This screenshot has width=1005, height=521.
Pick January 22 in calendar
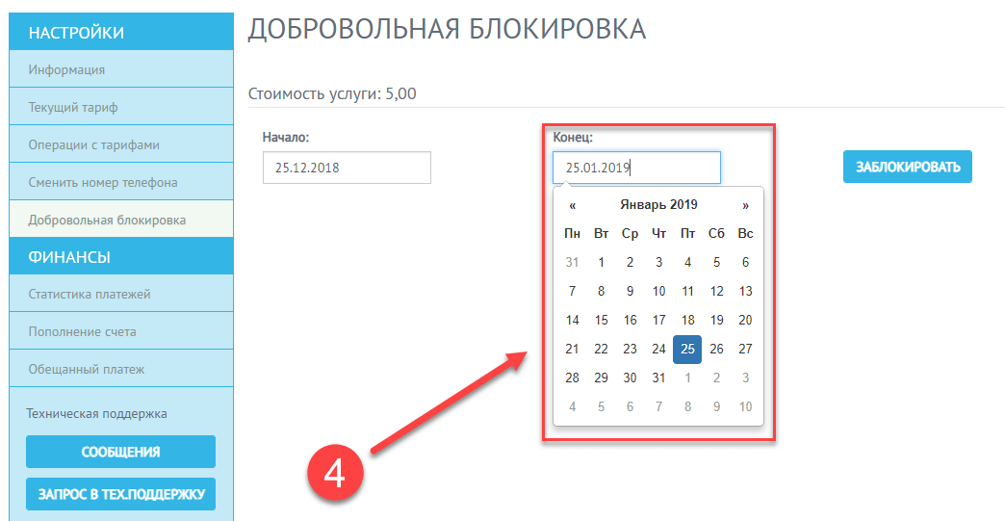pyautogui.click(x=602, y=350)
